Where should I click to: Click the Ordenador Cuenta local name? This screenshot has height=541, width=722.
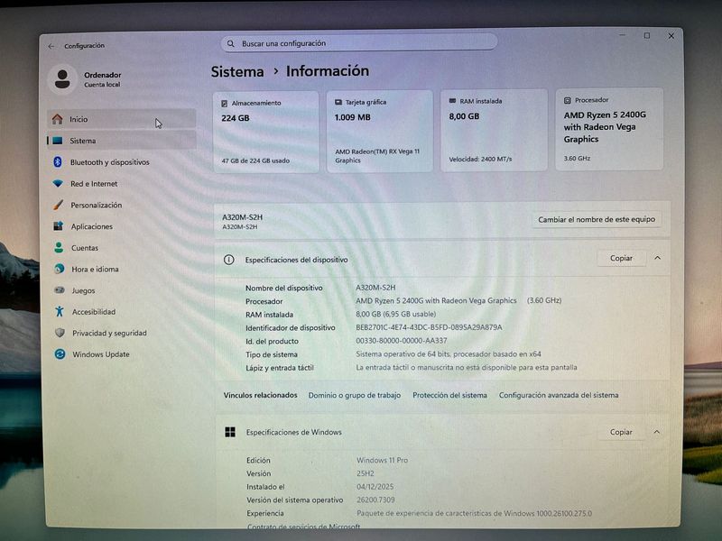coord(102,79)
